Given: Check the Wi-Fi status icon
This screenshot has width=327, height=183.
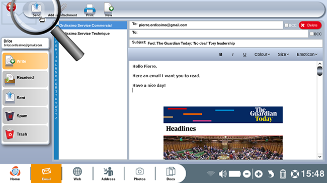Looking at the screenshot, I should tap(211, 173).
